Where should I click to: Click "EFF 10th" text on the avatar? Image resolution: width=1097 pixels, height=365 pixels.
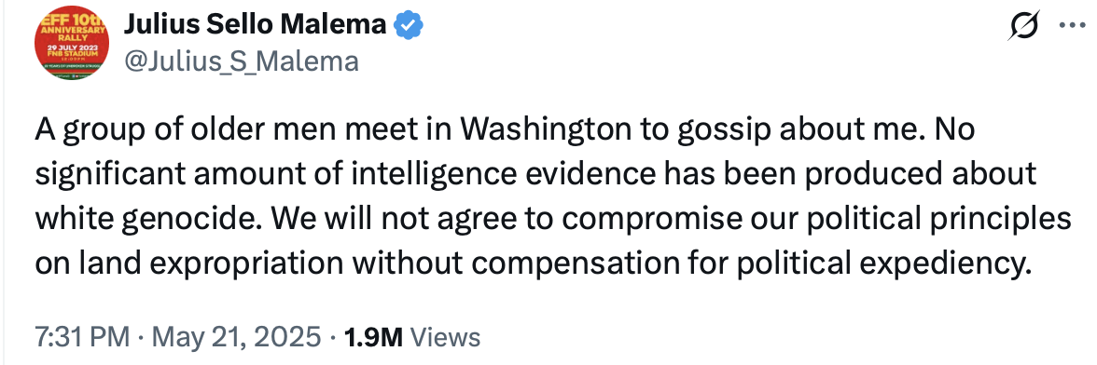[73, 21]
